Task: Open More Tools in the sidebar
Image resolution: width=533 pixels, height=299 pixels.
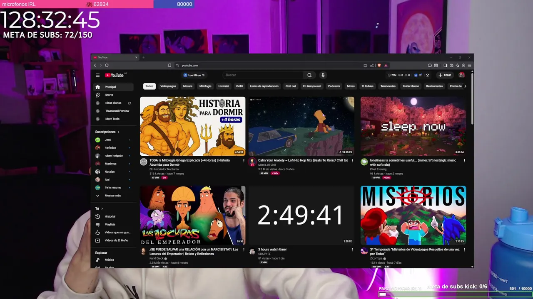Action: pyautogui.click(x=114, y=119)
